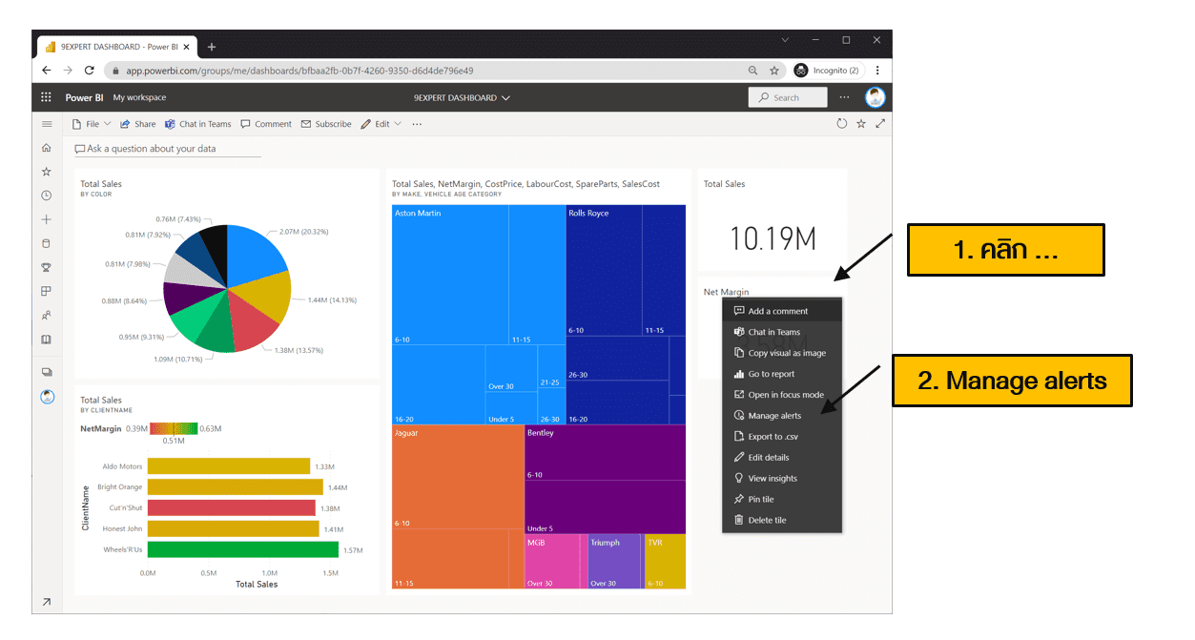The height and width of the screenshot is (640, 1195).
Task: Click the Subscribe toolbar button
Action: [x=326, y=123]
